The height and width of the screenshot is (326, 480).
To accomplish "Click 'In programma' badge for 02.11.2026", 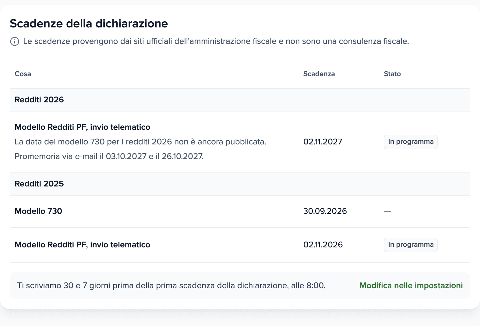I will click(x=411, y=245).
